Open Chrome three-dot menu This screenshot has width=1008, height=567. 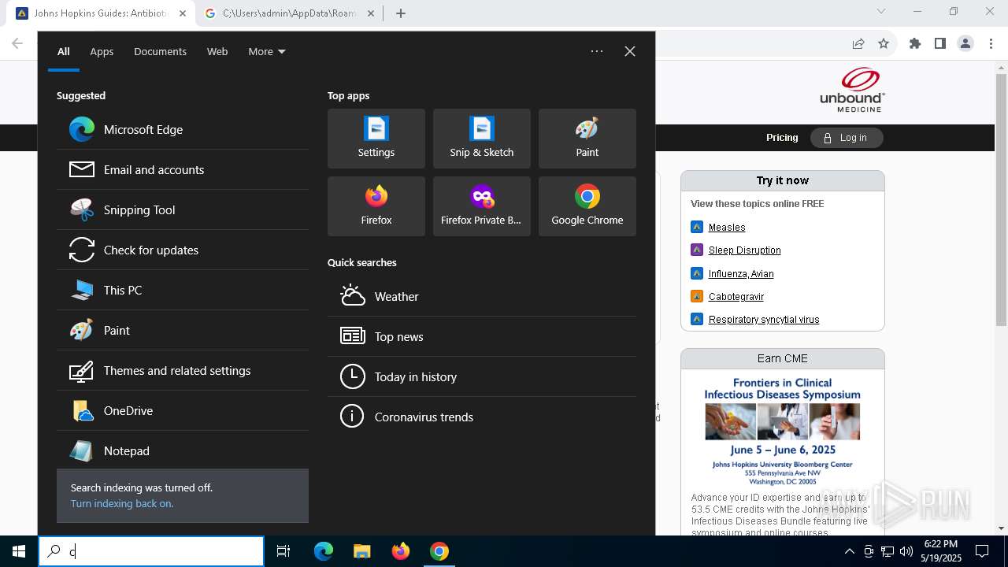coord(990,43)
